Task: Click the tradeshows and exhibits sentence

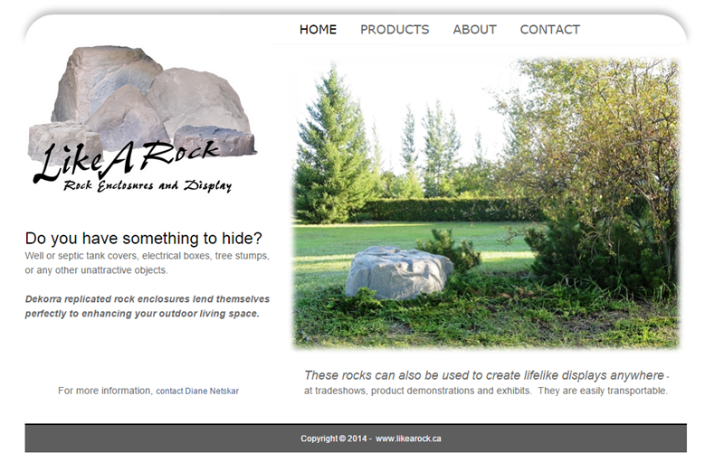Action: (x=486, y=391)
